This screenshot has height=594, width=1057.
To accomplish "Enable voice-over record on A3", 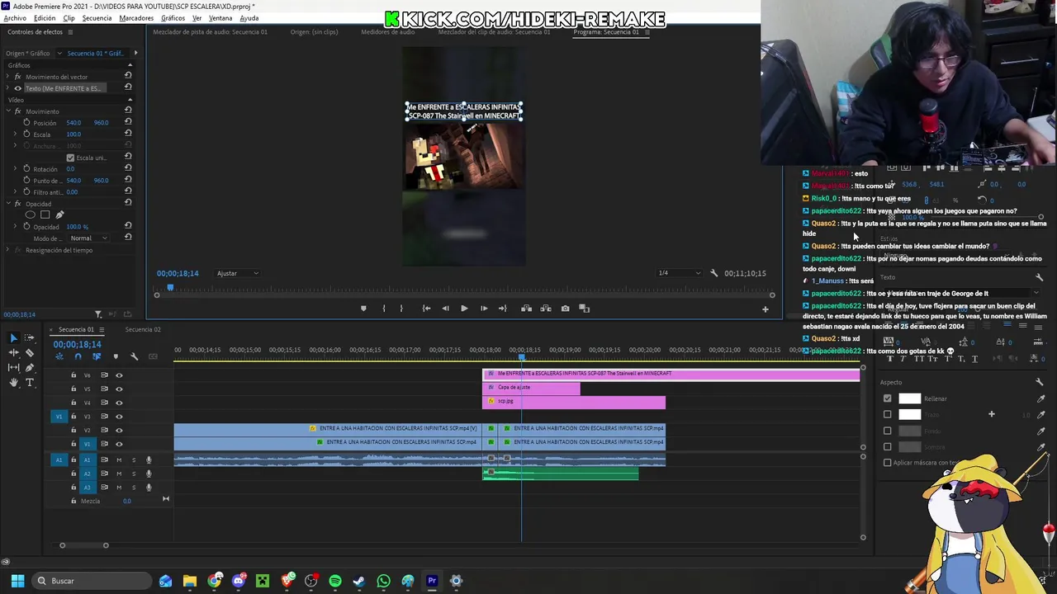I will 149,488.
